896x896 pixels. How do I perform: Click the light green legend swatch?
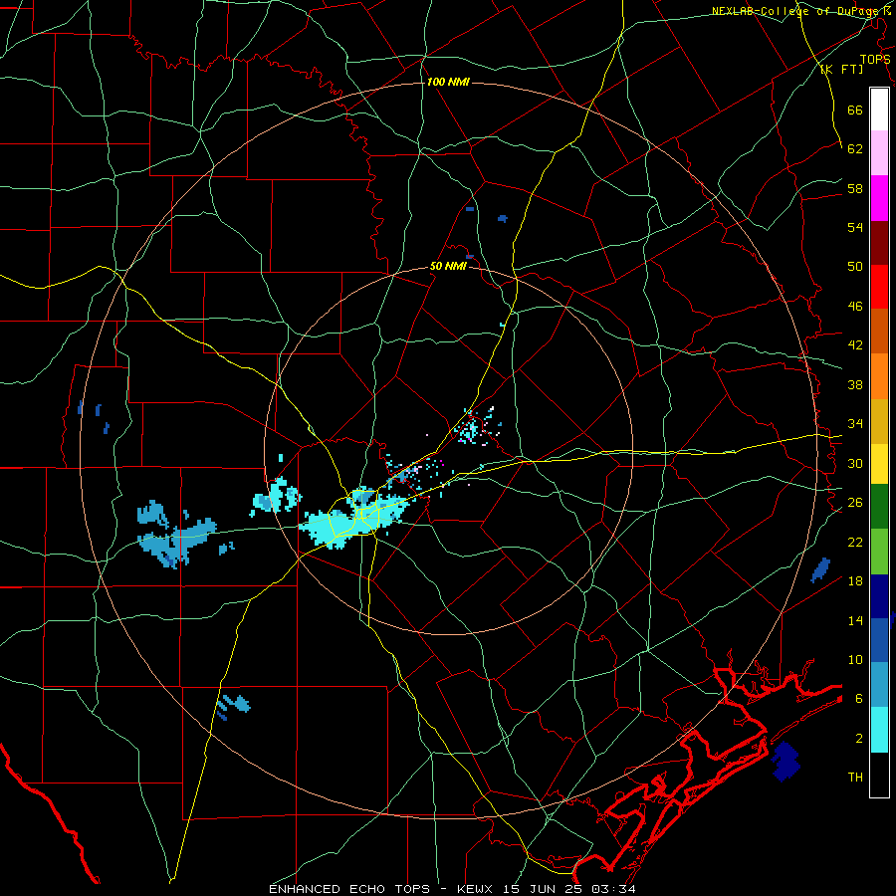[879, 552]
